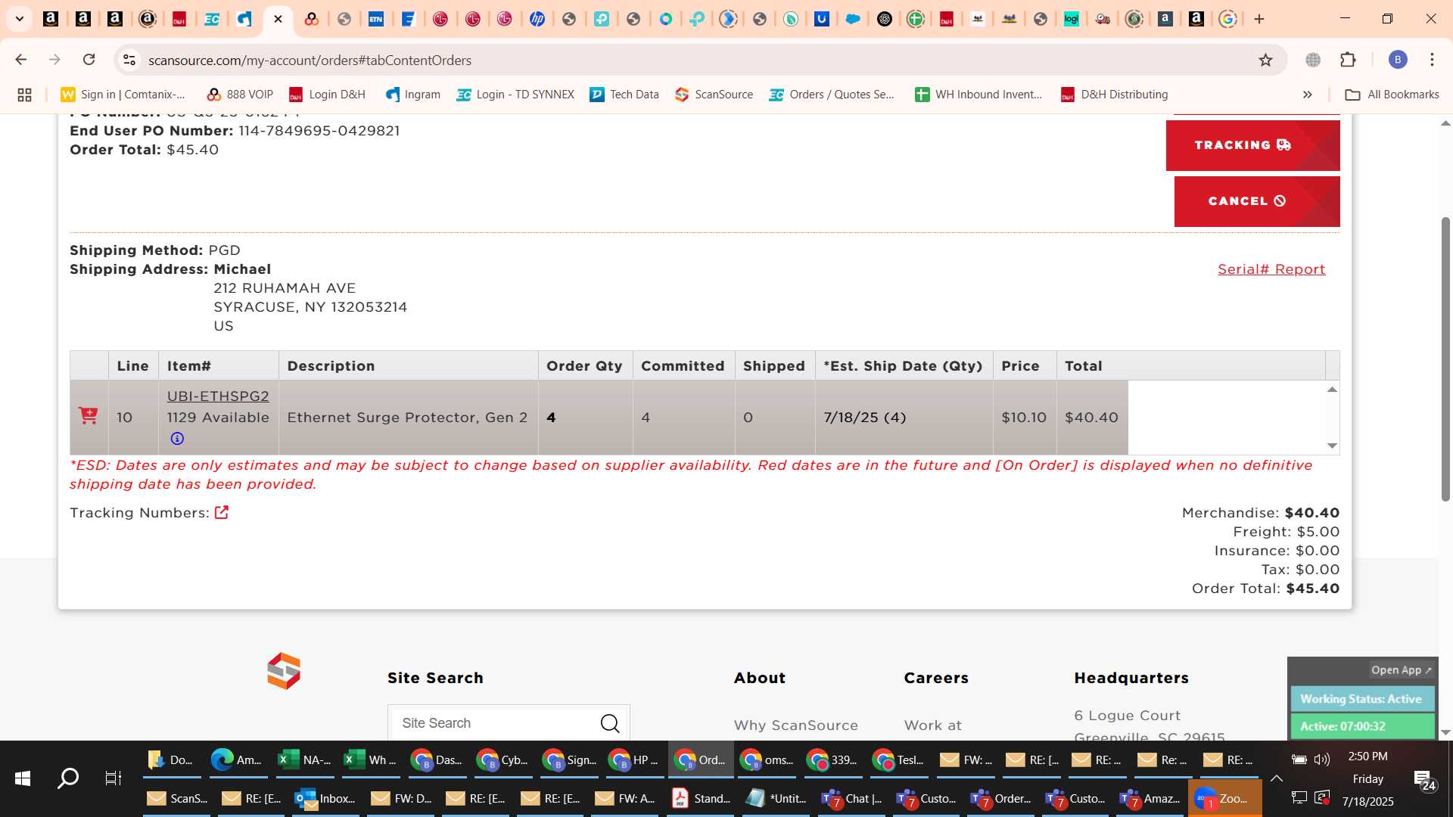Open the Login D&H bookmark
Image resolution: width=1453 pixels, height=817 pixels.
(x=327, y=95)
